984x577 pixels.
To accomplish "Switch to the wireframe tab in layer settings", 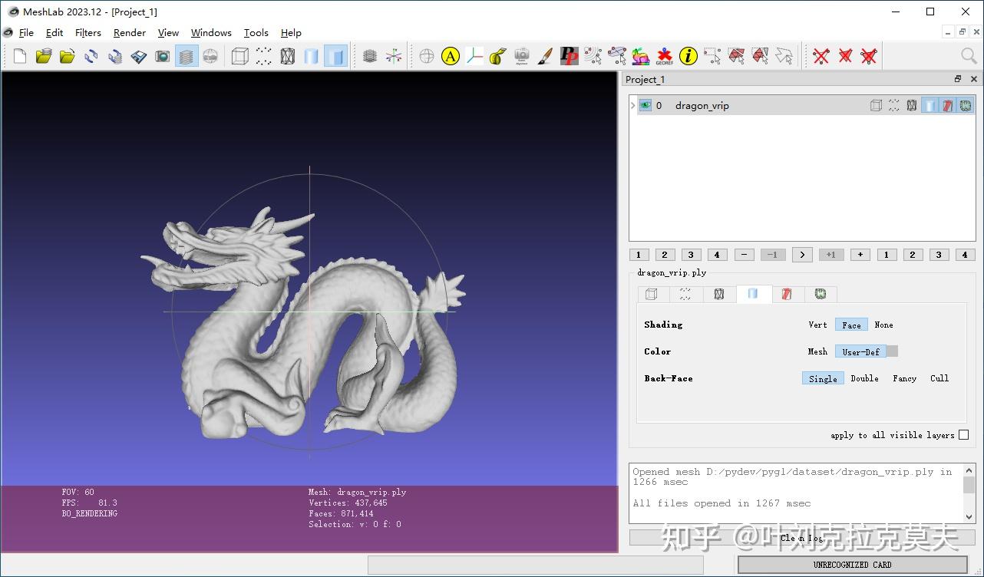I will pyautogui.click(x=719, y=294).
